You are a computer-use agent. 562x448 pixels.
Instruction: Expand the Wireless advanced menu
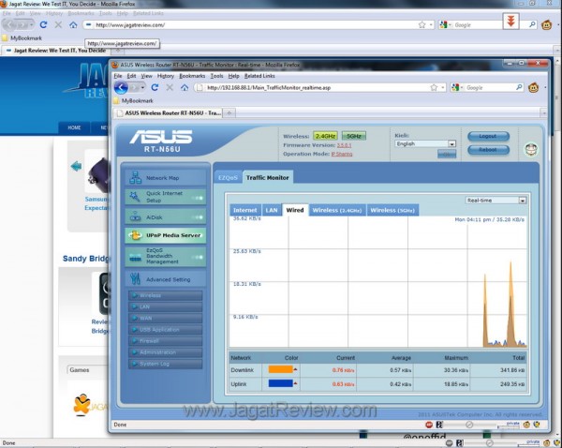[166, 295]
